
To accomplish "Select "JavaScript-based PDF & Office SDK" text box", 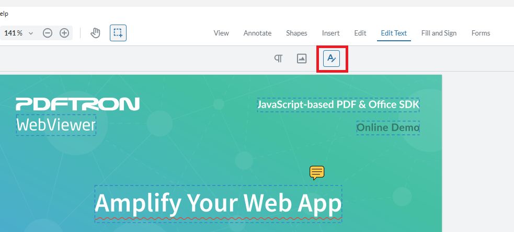I will pos(338,105).
